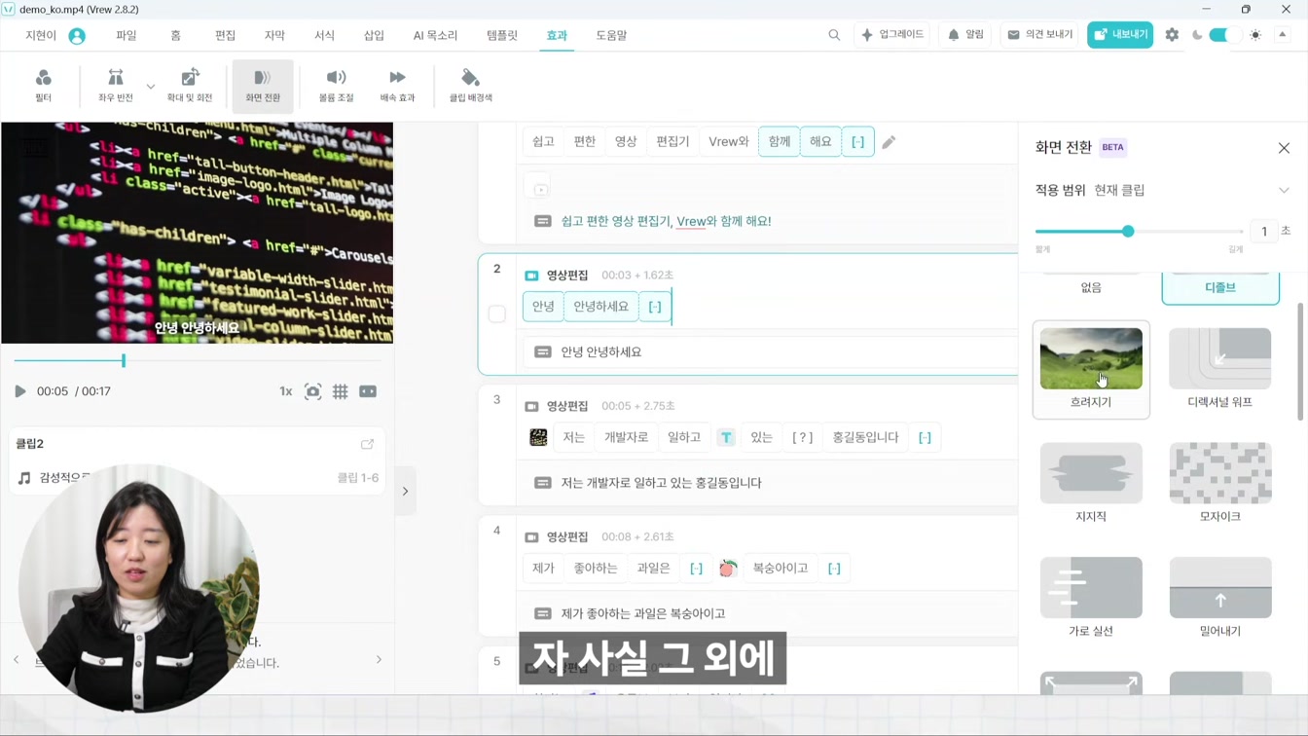1308x736 pixels.
Task: Change the 1x playback speed selector
Action: 286,391
